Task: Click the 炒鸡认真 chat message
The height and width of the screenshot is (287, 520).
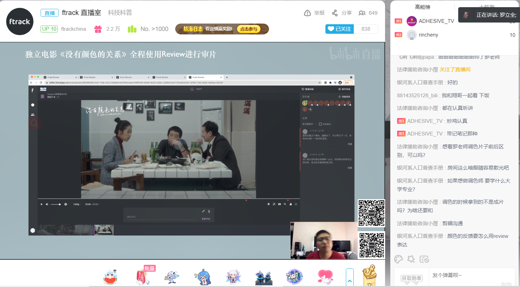Action: pyautogui.click(x=457, y=121)
